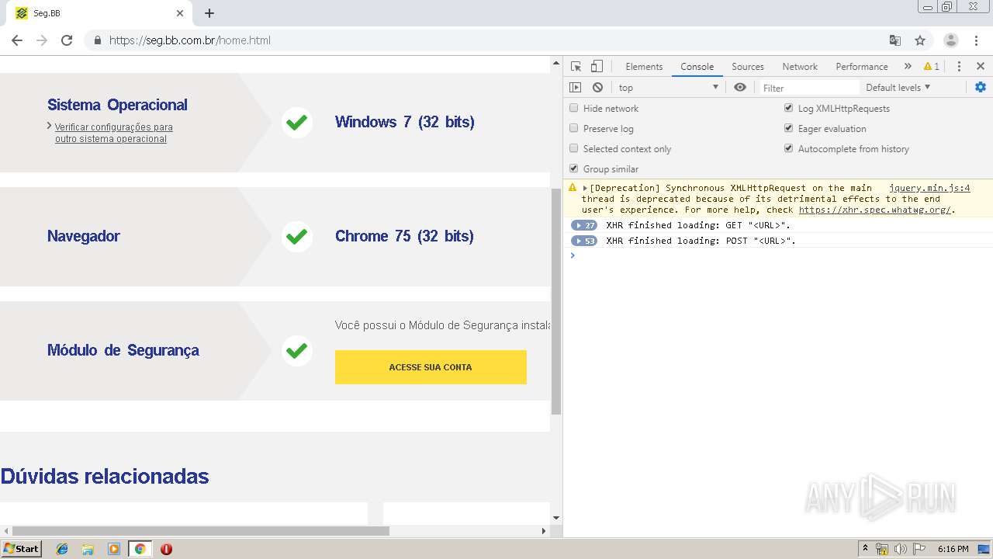Open the DevTools three-dot menu
The width and height of the screenshot is (993, 559).
tap(959, 67)
